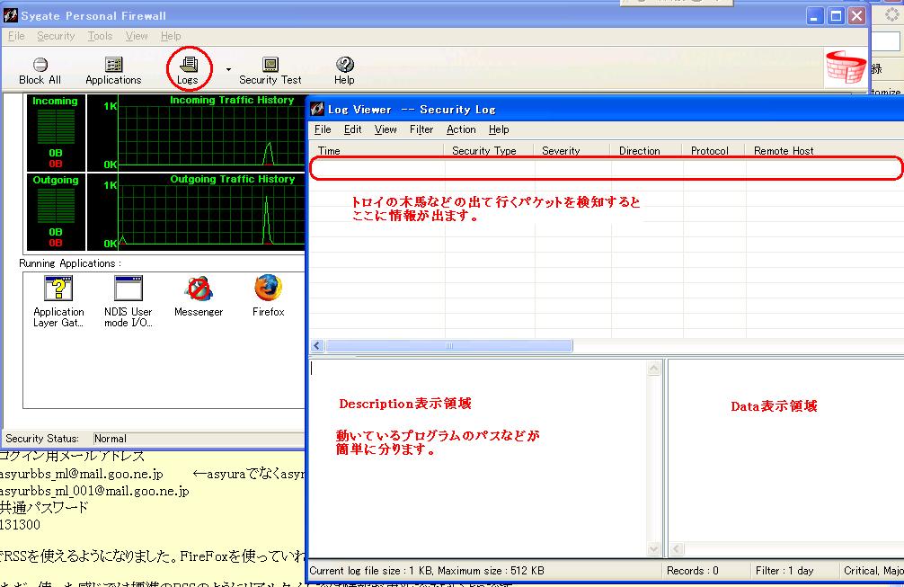Viewport: 904px width, 587px height.
Task: Click the Log Viewer title bar icon
Action: pos(317,109)
